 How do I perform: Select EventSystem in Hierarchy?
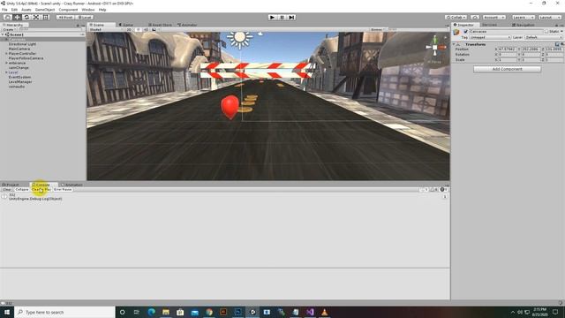(x=19, y=77)
